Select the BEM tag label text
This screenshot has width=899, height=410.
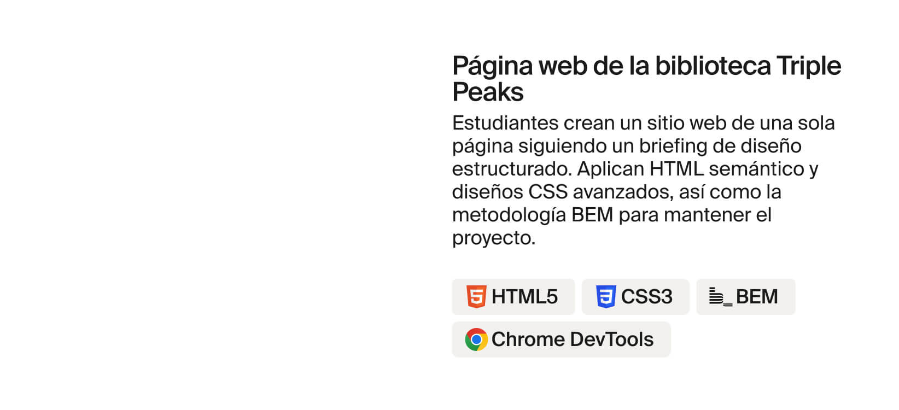pos(757,297)
